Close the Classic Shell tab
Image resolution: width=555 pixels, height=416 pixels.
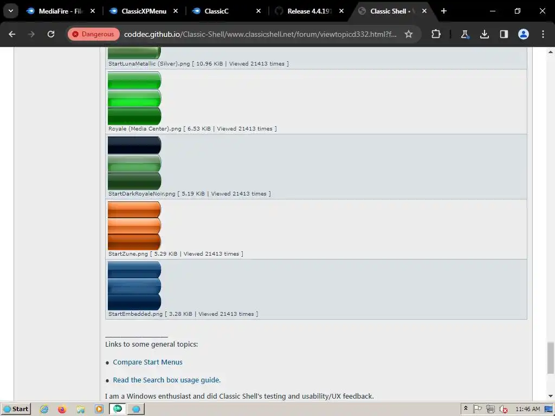pos(424,11)
